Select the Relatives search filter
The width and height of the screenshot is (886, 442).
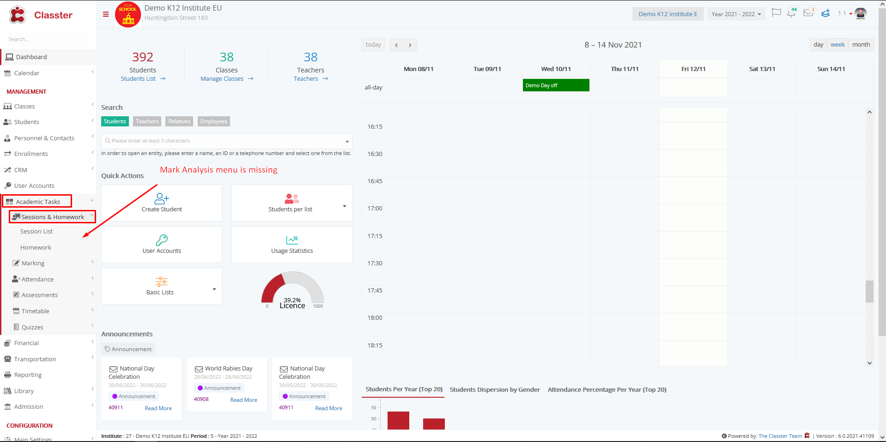(179, 121)
